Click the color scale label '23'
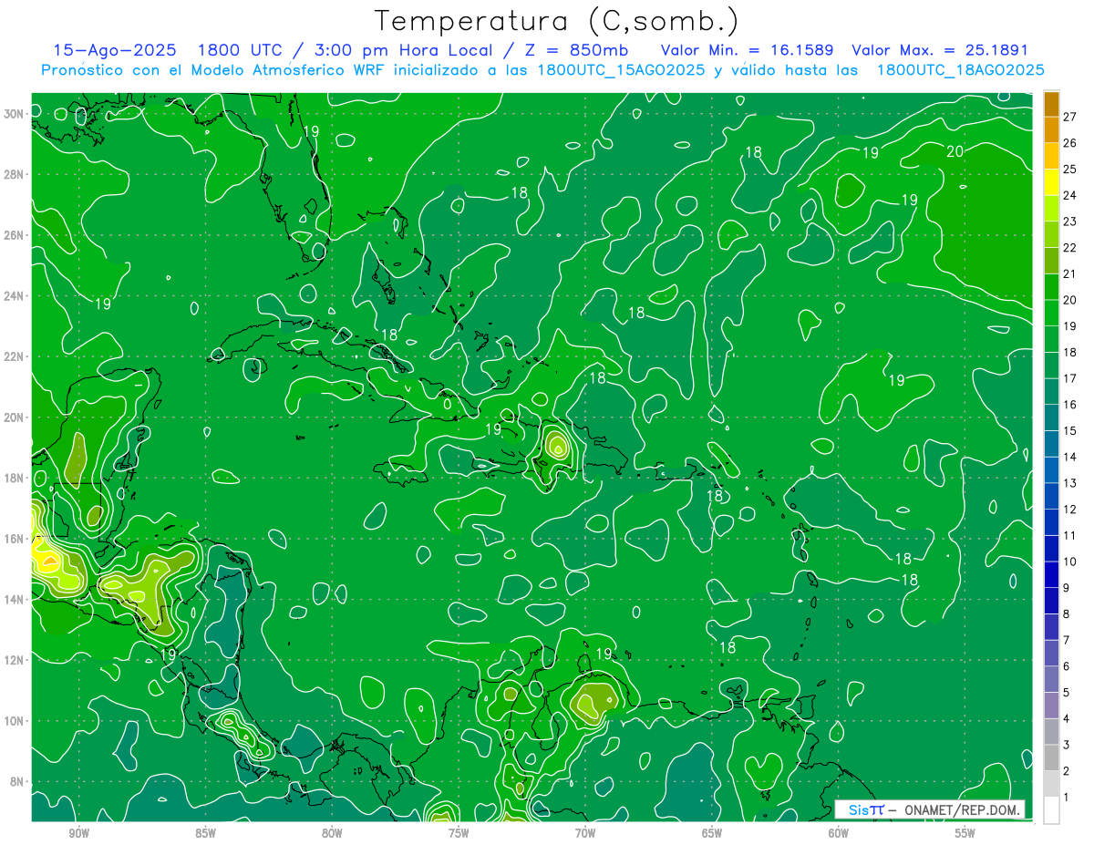Image resolution: width=1094 pixels, height=845 pixels. (x=1070, y=222)
